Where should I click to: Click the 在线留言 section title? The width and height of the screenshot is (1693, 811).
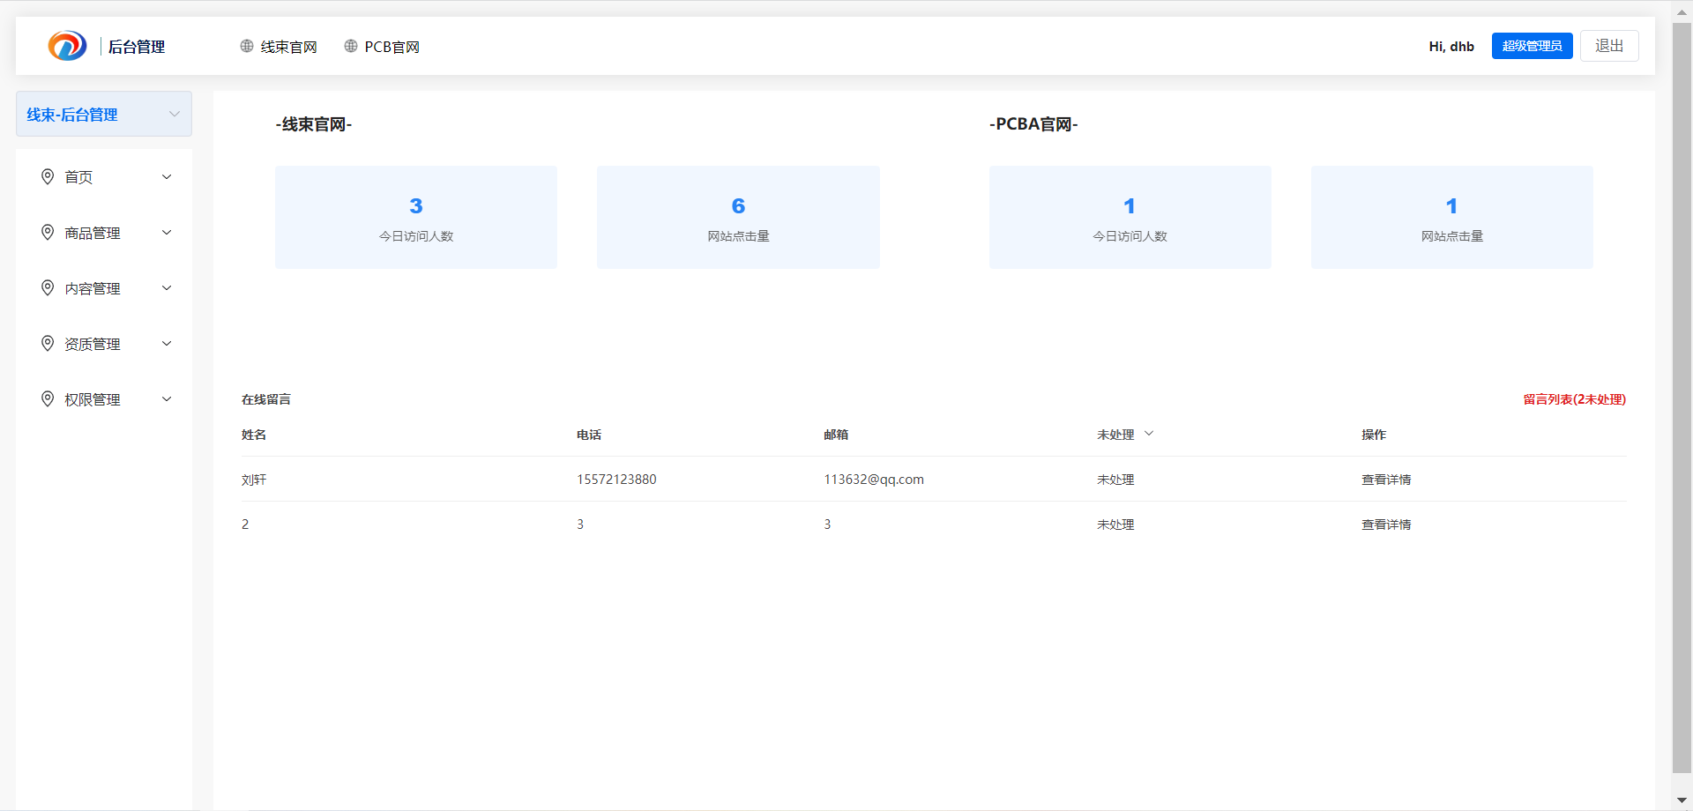click(266, 399)
